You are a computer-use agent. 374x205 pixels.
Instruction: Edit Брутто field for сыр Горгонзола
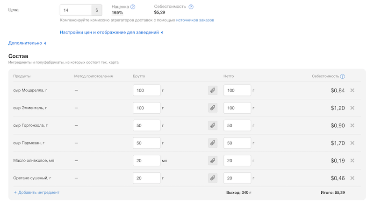tap(146, 126)
